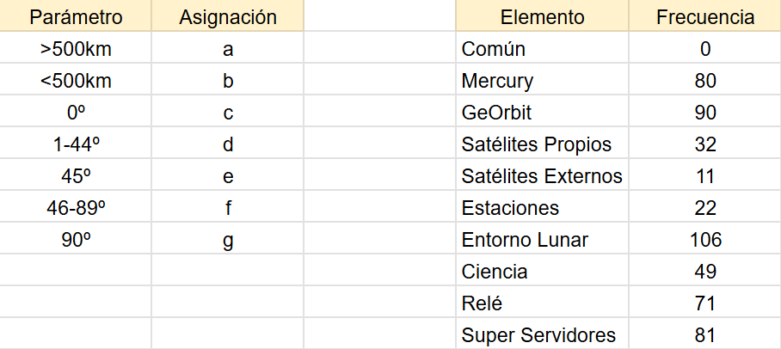Select the Ciencia element cell
The height and width of the screenshot is (349, 781).
tap(542, 272)
